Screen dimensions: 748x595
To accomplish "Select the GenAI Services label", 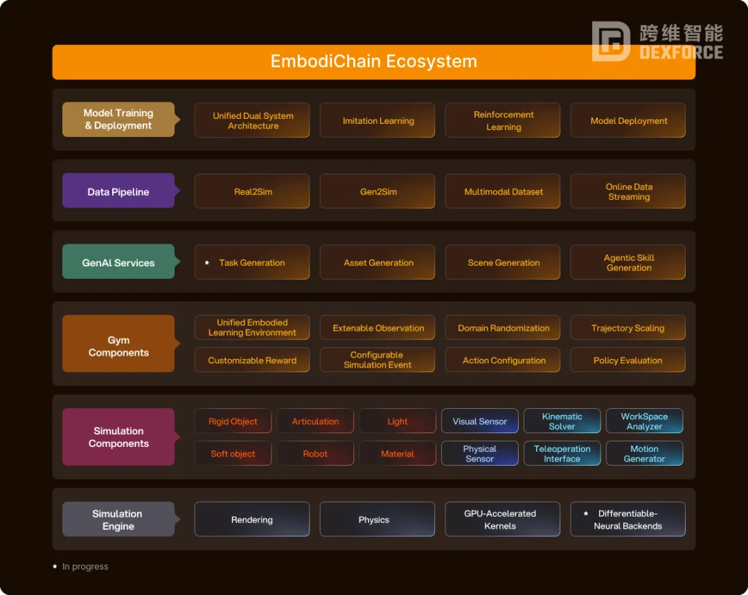I will click(x=119, y=262).
